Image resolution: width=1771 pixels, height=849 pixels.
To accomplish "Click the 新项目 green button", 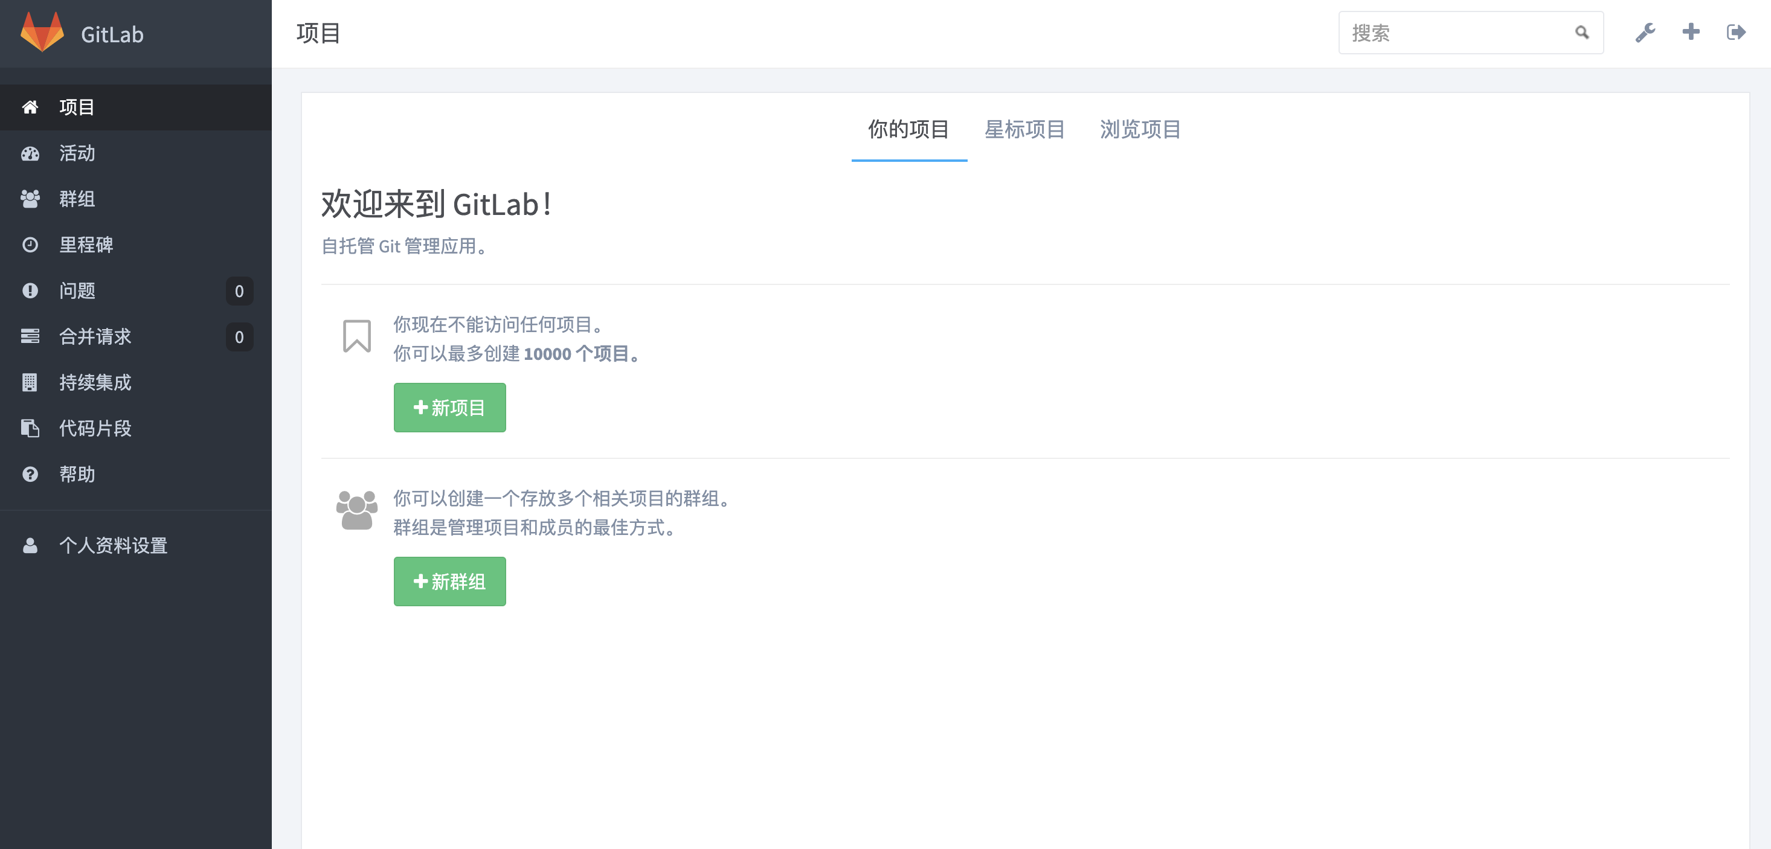I will 449,407.
